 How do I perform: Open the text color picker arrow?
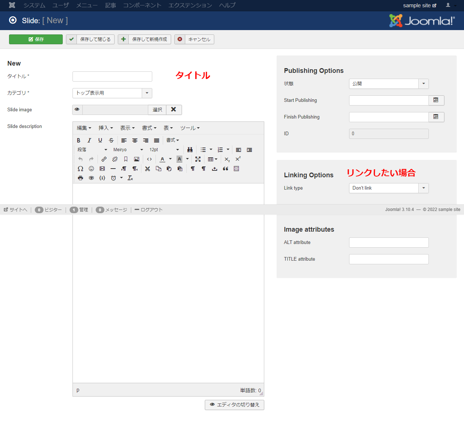click(170, 159)
